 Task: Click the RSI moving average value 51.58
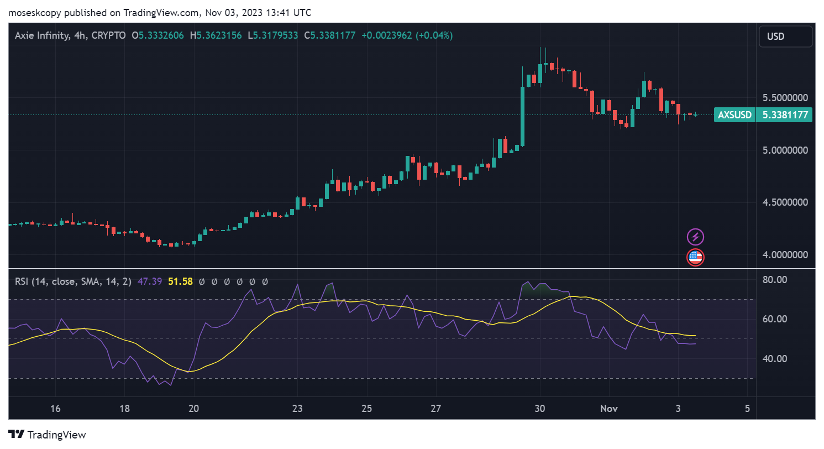point(180,281)
